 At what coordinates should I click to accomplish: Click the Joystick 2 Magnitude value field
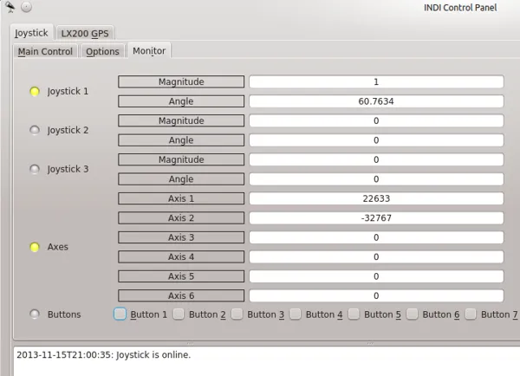point(376,120)
